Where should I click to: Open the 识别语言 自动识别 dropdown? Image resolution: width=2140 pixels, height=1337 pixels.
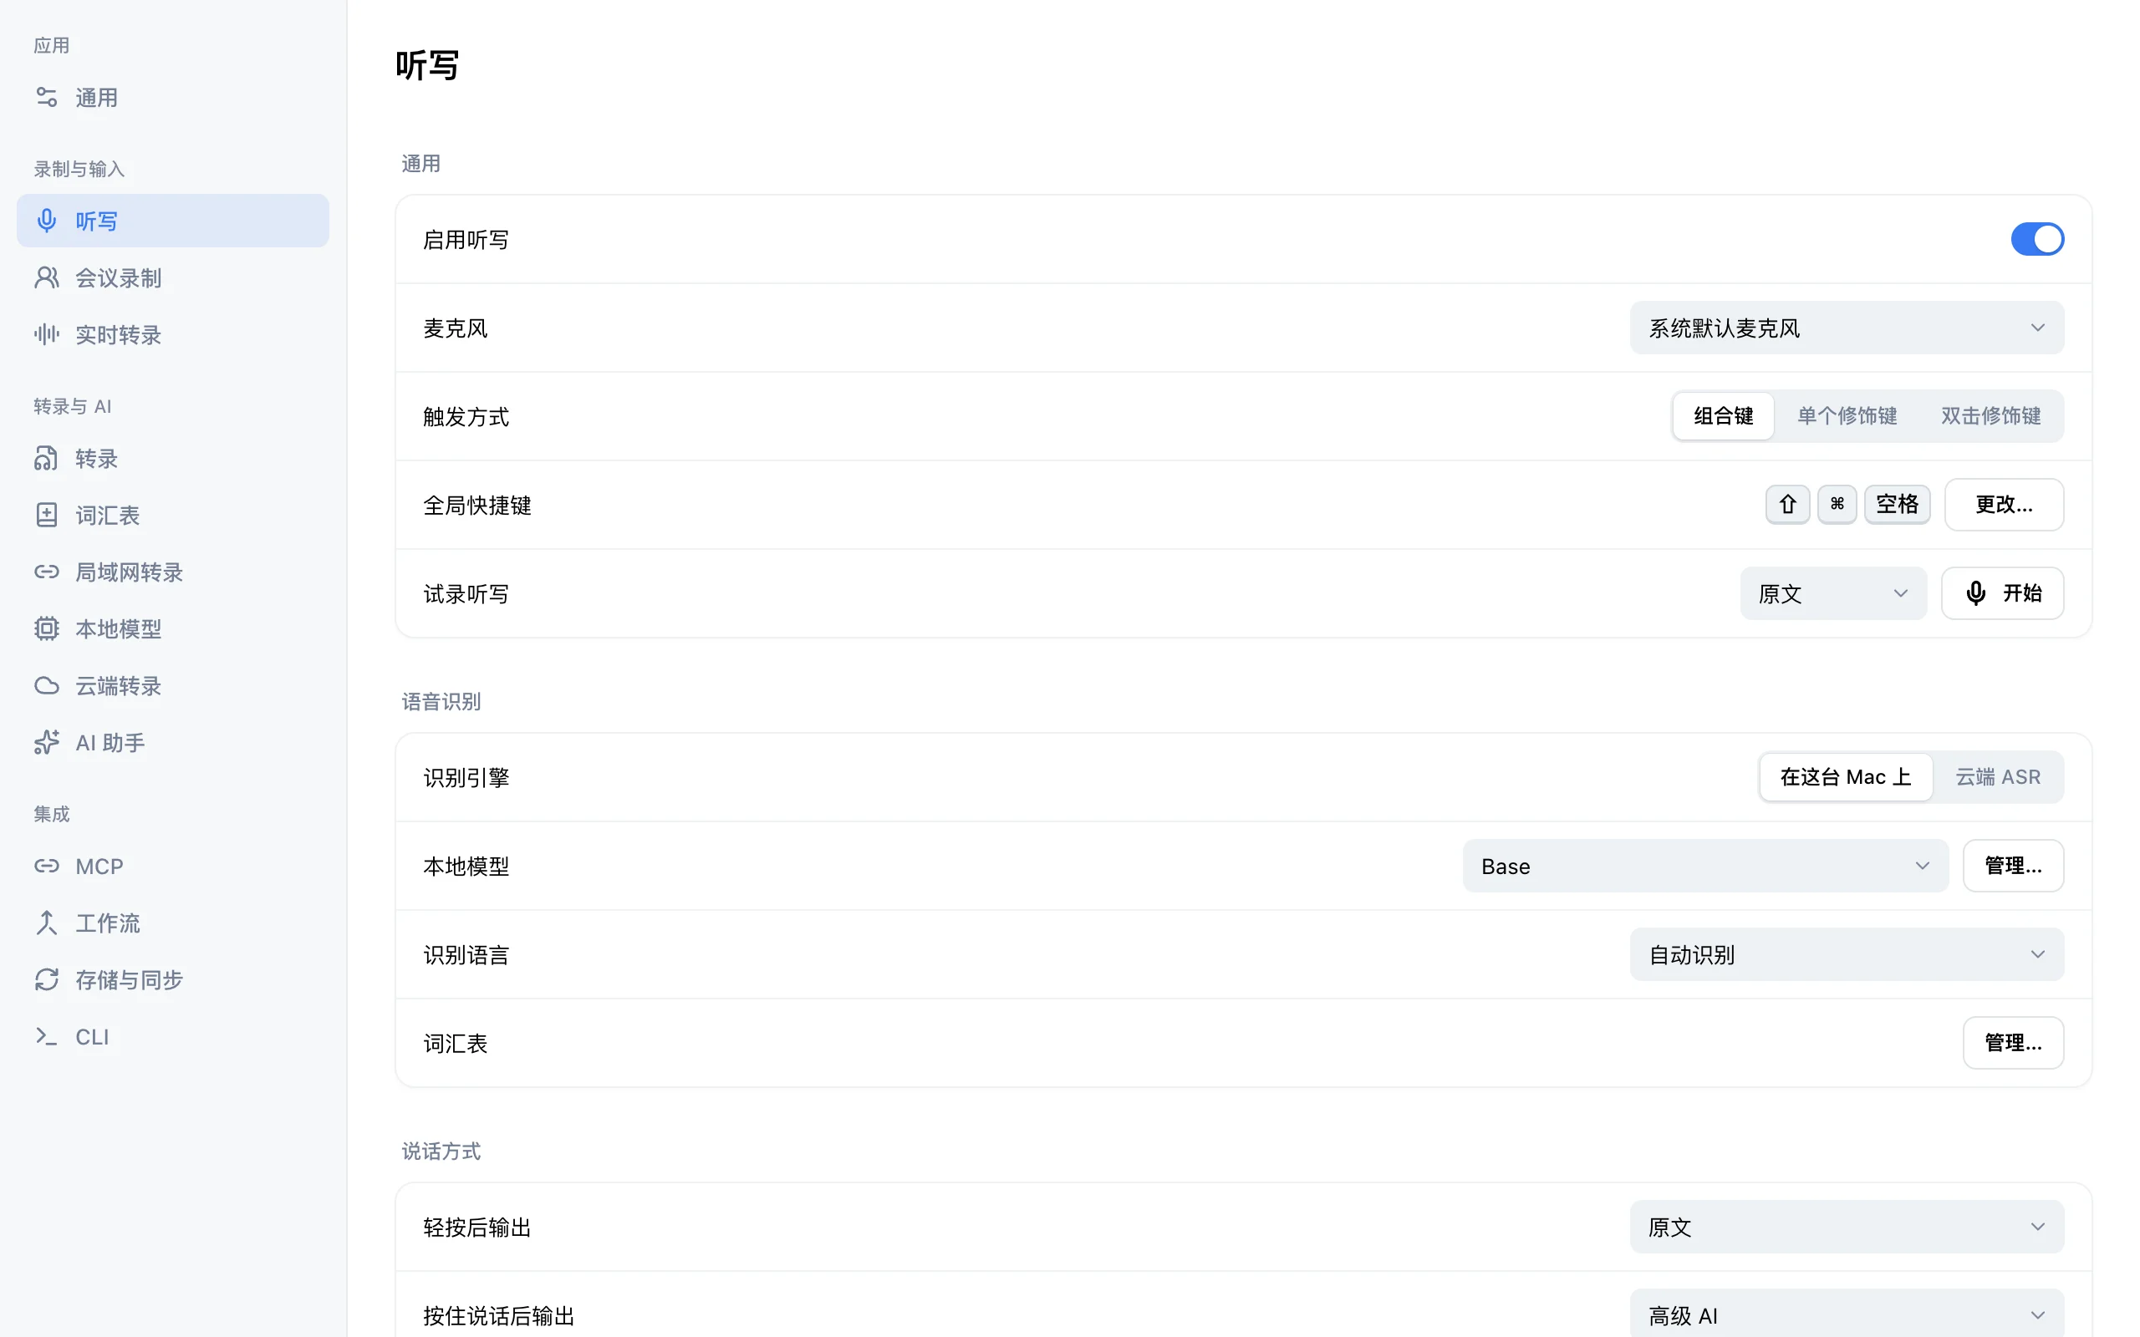click(1847, 953)
